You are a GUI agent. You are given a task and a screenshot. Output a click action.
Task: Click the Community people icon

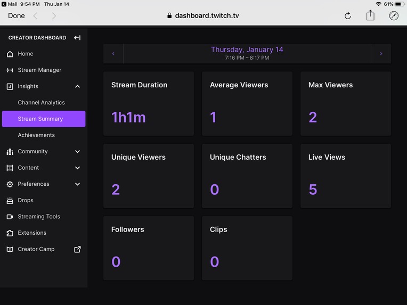click(10, 152)
